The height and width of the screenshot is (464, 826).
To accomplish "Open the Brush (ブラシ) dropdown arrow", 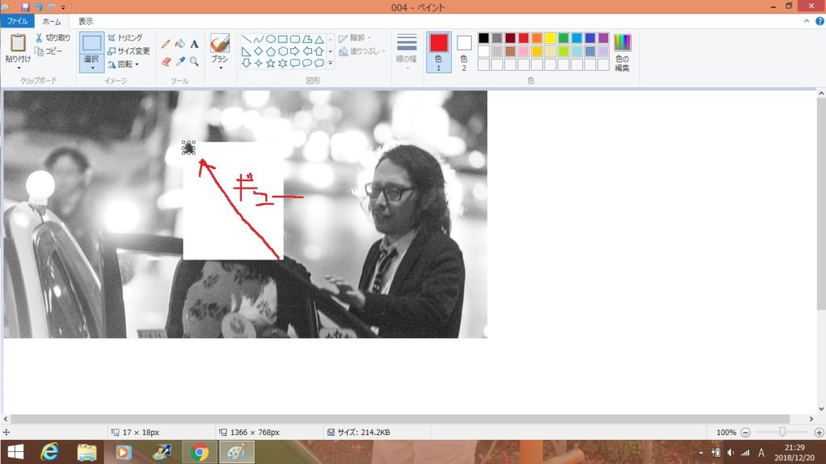I will [219, 68].
